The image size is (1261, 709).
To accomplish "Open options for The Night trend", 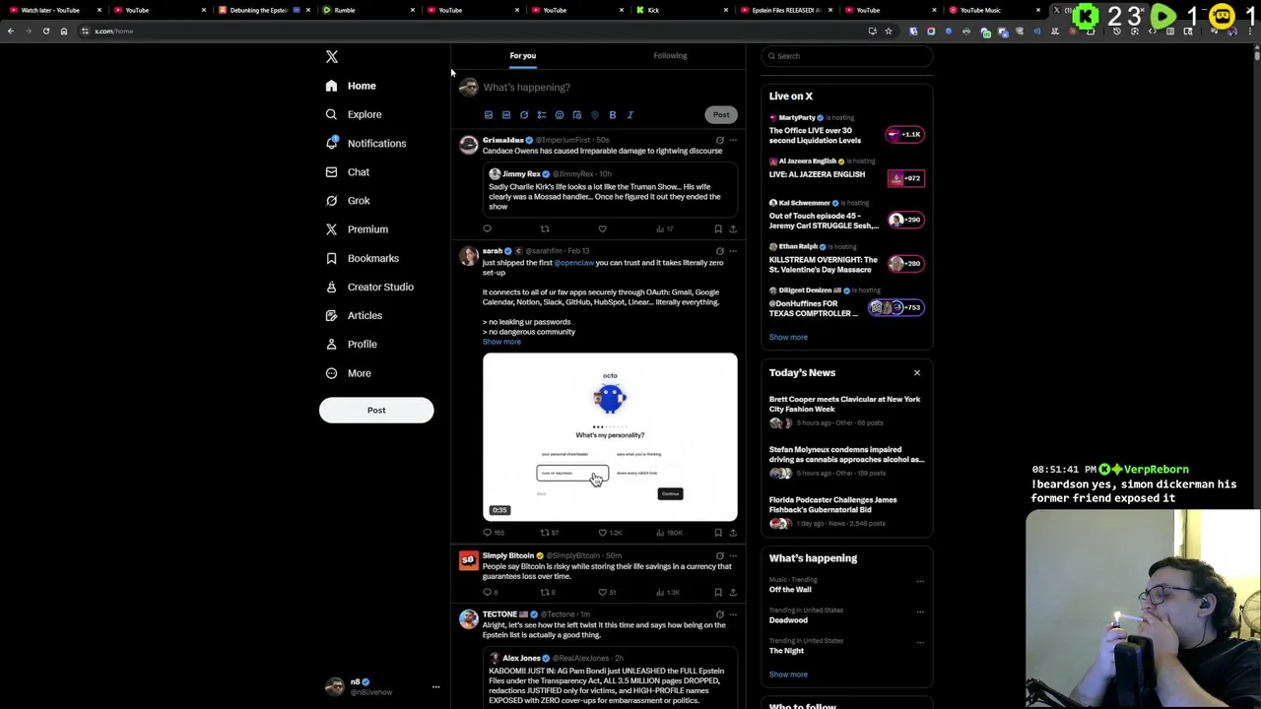I will (x=920, y=642).
